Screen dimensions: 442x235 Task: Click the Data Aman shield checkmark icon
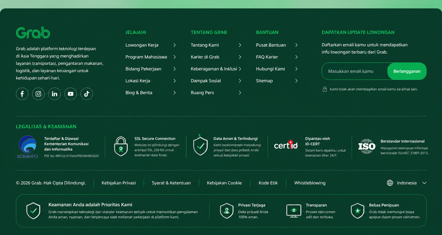tap(200, 145)
